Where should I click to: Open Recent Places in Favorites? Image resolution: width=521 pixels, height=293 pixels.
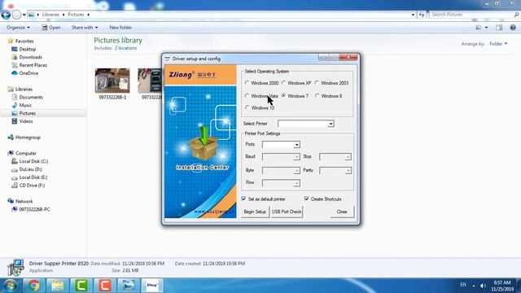(x=33, y=65)
